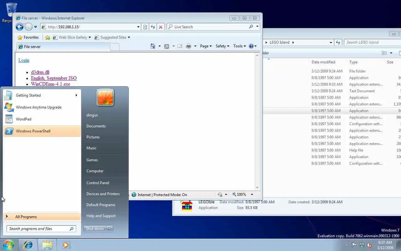Click the blank New Tab button
The image size is (401, 251).
tap(115, 47)
